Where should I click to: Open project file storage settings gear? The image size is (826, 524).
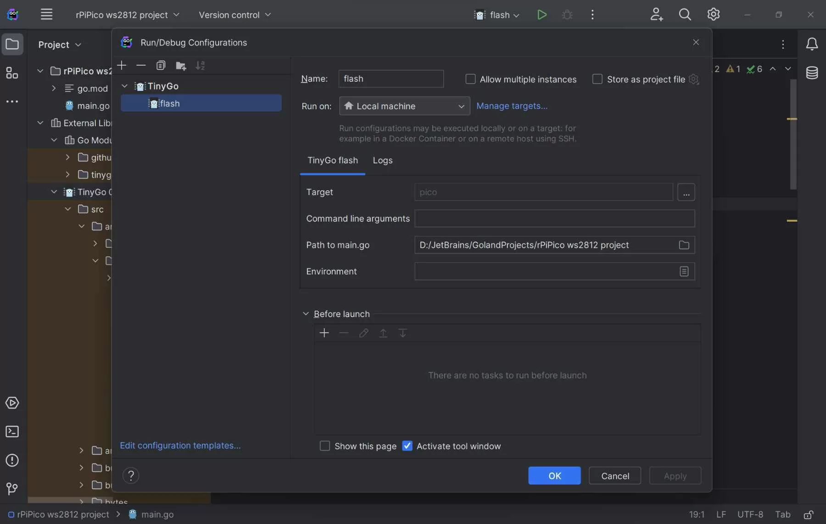[694, 79]
